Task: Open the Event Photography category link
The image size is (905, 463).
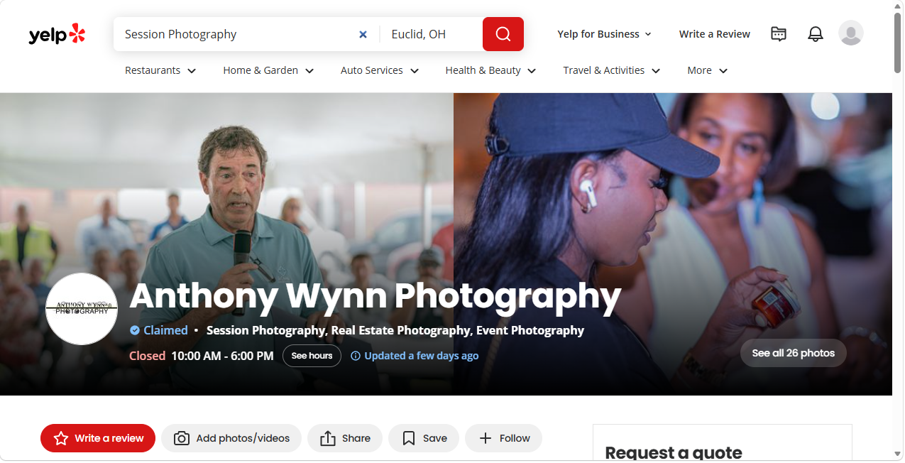Action: pyautogui.click(x=530, y=330)
